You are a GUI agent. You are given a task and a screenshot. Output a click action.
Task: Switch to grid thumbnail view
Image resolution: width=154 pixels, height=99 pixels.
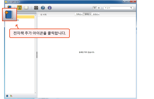tap(95, 8)
